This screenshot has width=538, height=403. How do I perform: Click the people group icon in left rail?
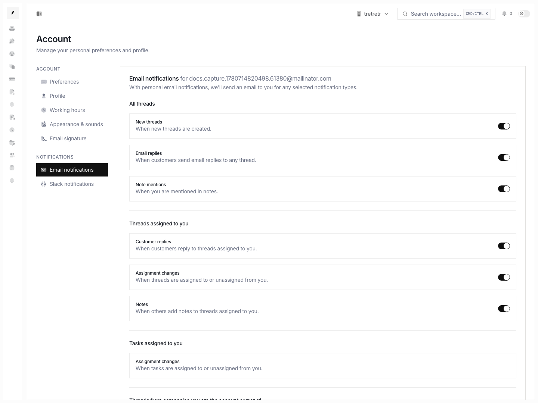point(12,155)
